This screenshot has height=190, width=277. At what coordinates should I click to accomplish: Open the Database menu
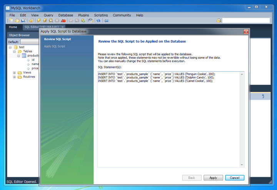coord(66,15)
